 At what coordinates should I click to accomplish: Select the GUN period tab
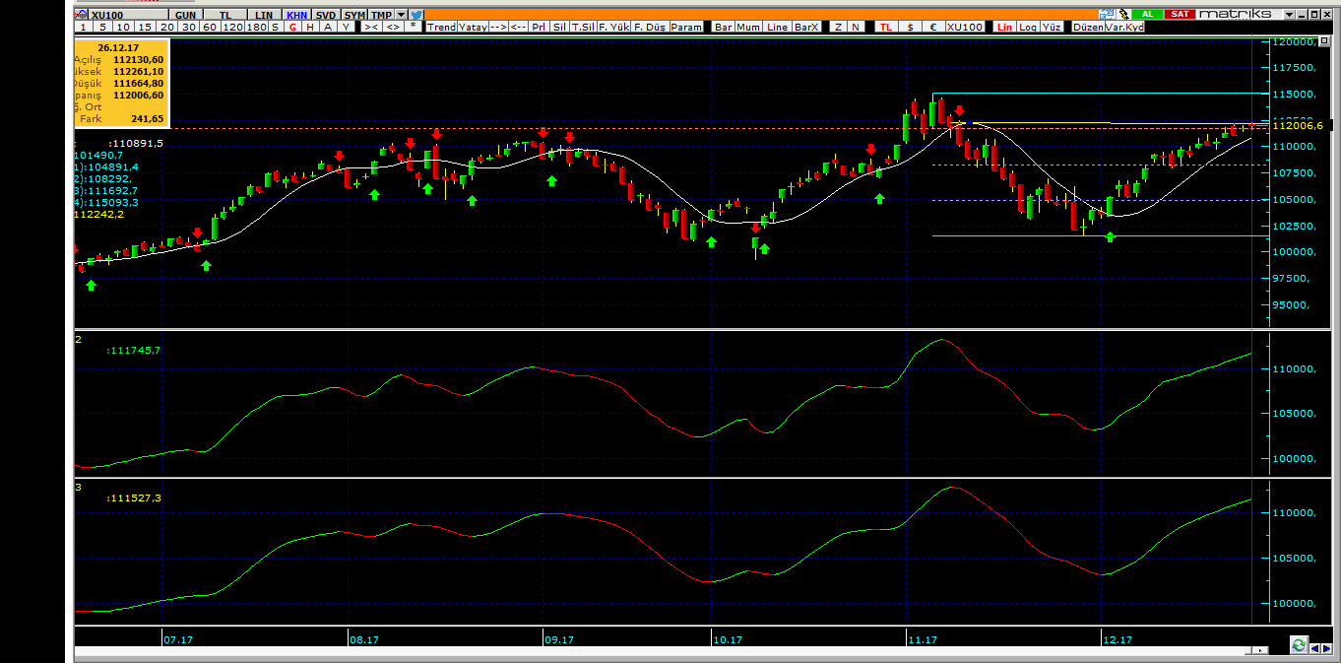tap(184, 15)
